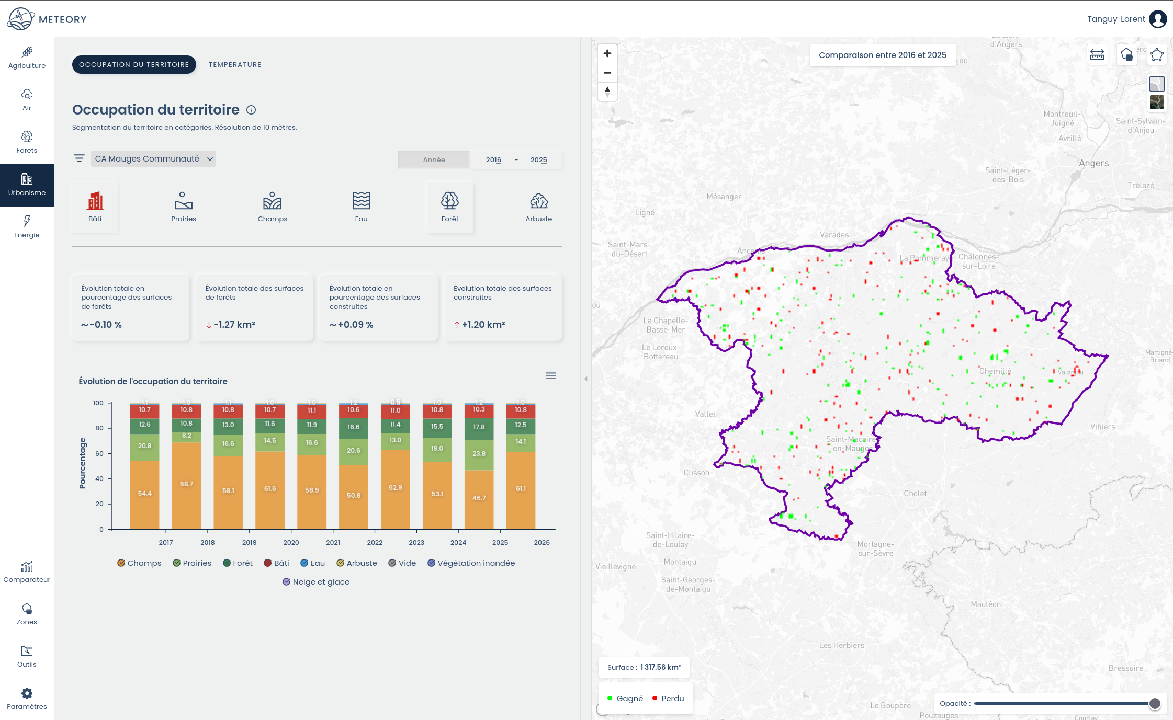Select the OCCUPATION DU TERRITOIRE tab
Screen dimensions: 1173x720
(x=134, y=65)
